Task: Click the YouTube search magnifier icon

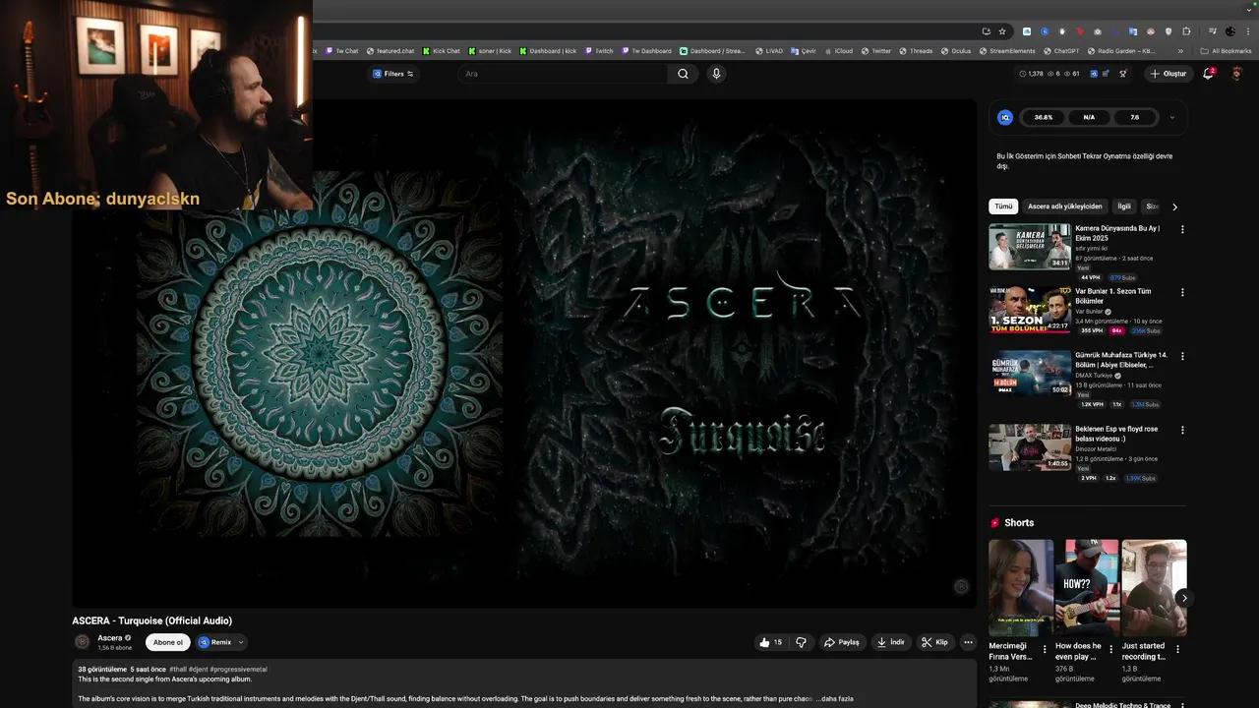Action: (x=683, y=74)
